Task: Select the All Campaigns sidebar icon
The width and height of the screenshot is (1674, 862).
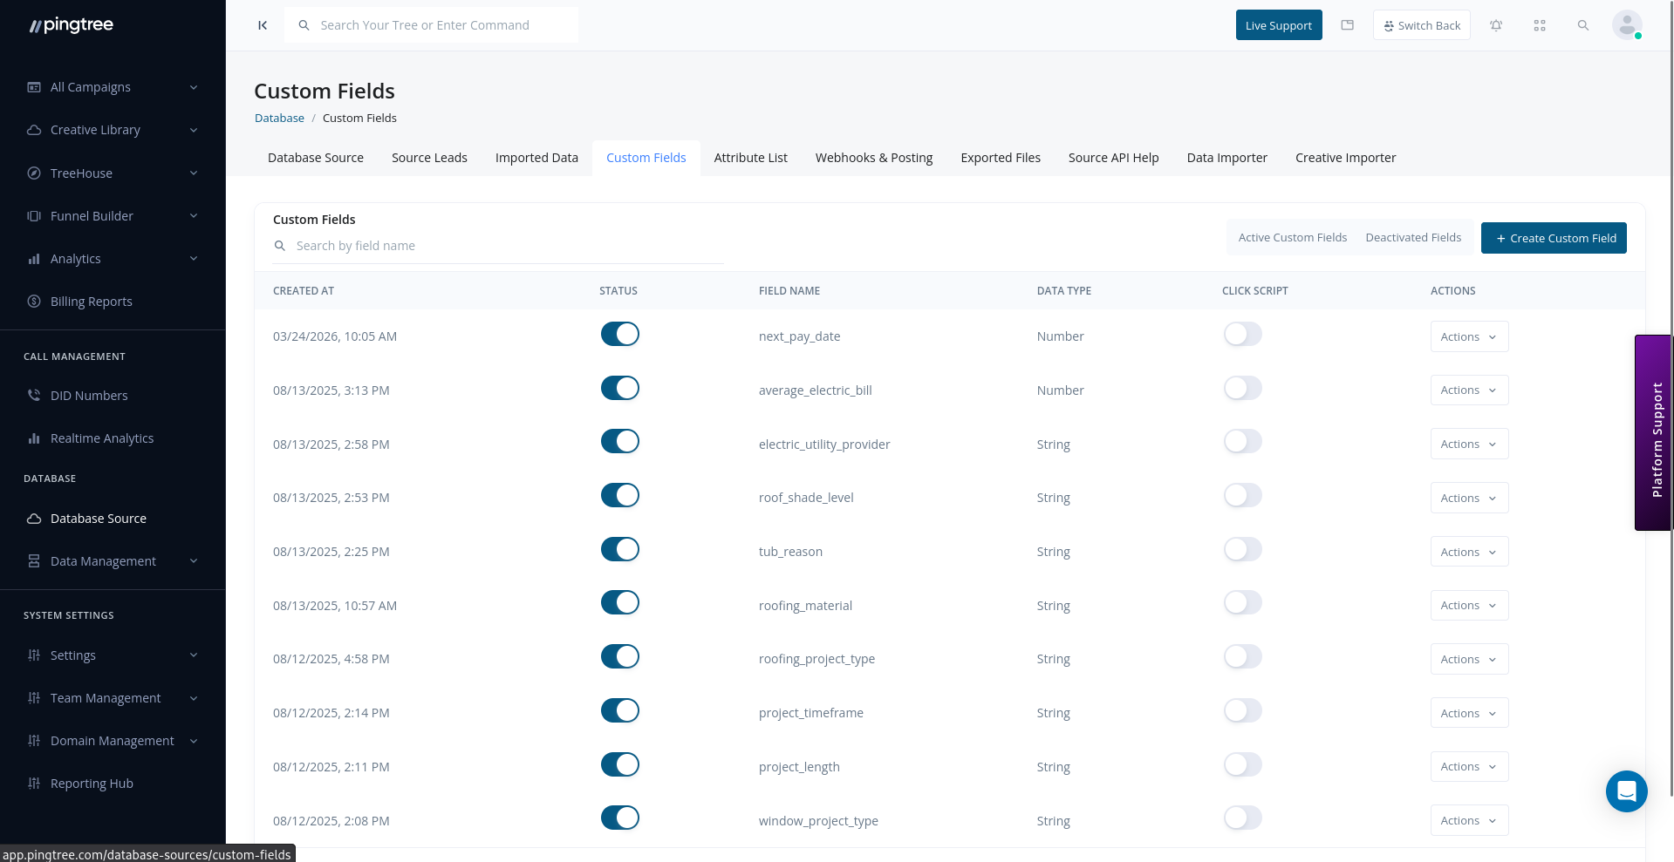Action: 33,87
